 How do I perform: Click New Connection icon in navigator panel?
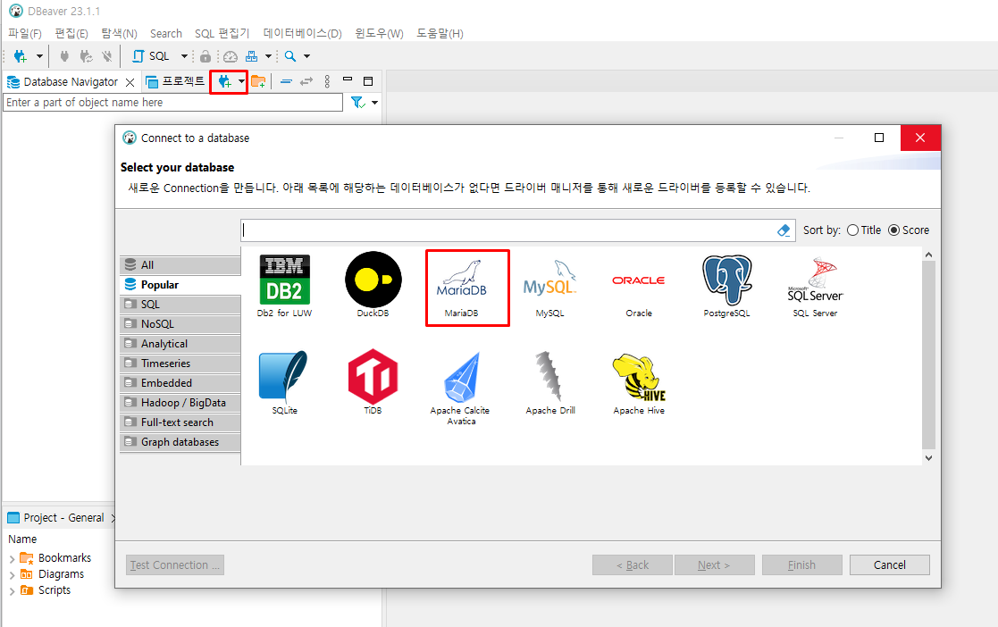[224, 81]
